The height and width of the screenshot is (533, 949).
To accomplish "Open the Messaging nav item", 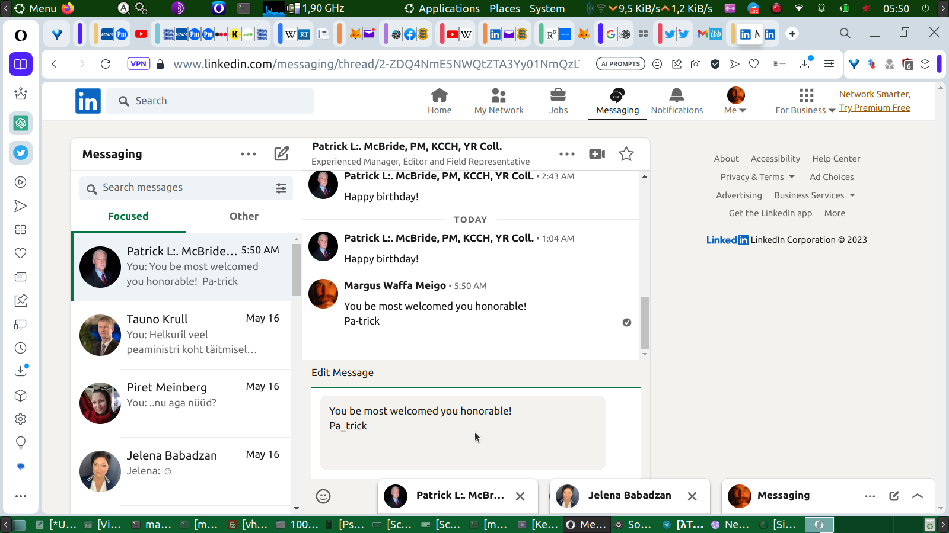I will (617, 101).
